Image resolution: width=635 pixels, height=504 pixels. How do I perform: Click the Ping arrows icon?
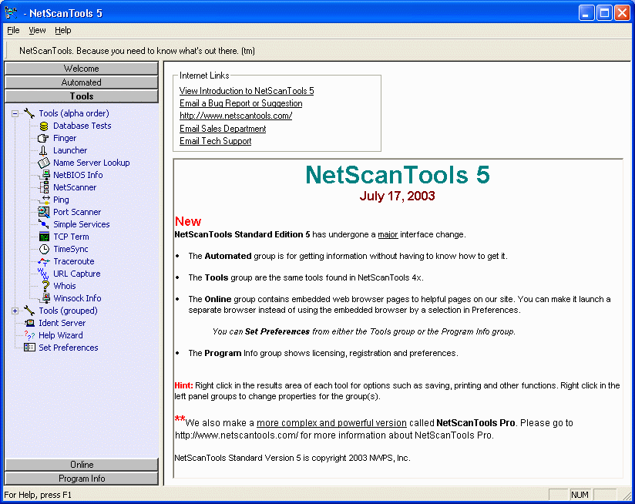click(x=45, y=200)
